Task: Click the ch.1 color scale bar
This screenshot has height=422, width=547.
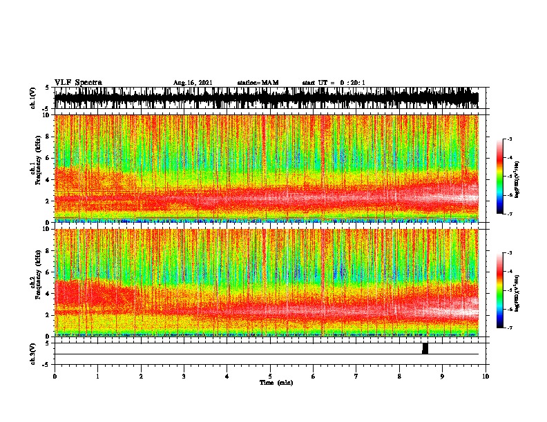Action: [500, 177]
